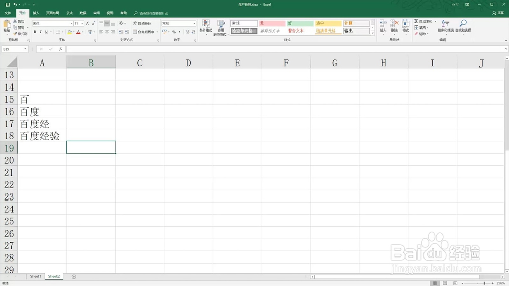
Task: Switch to the 公式 (Formulas) tab
Action: coord(69,13)
